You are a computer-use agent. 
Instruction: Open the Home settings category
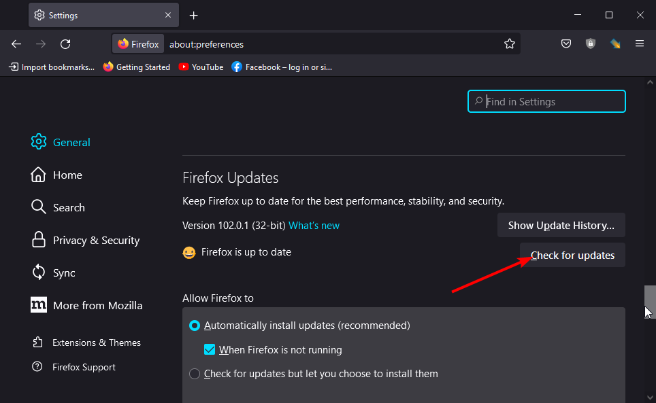56,175
